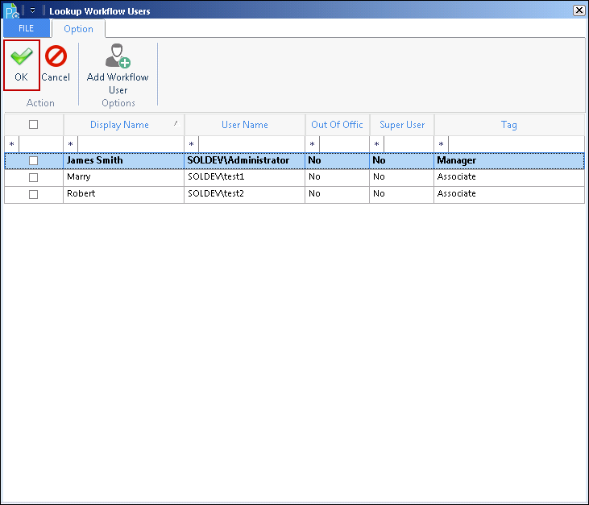
Task: Close the Lookup Workflow Users window
Action: [579, 10]
